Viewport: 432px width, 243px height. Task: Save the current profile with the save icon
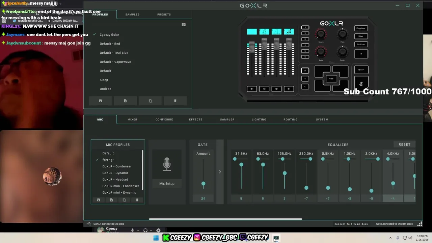(x=100, y=101)
